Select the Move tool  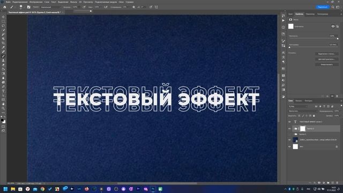click(3, 17)
